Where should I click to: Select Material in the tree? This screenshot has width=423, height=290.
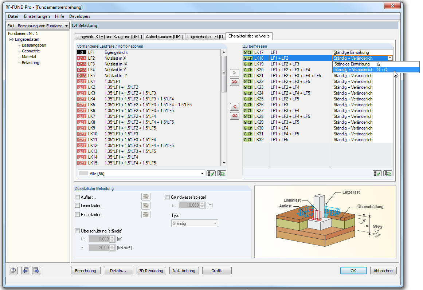coord(29,57)
